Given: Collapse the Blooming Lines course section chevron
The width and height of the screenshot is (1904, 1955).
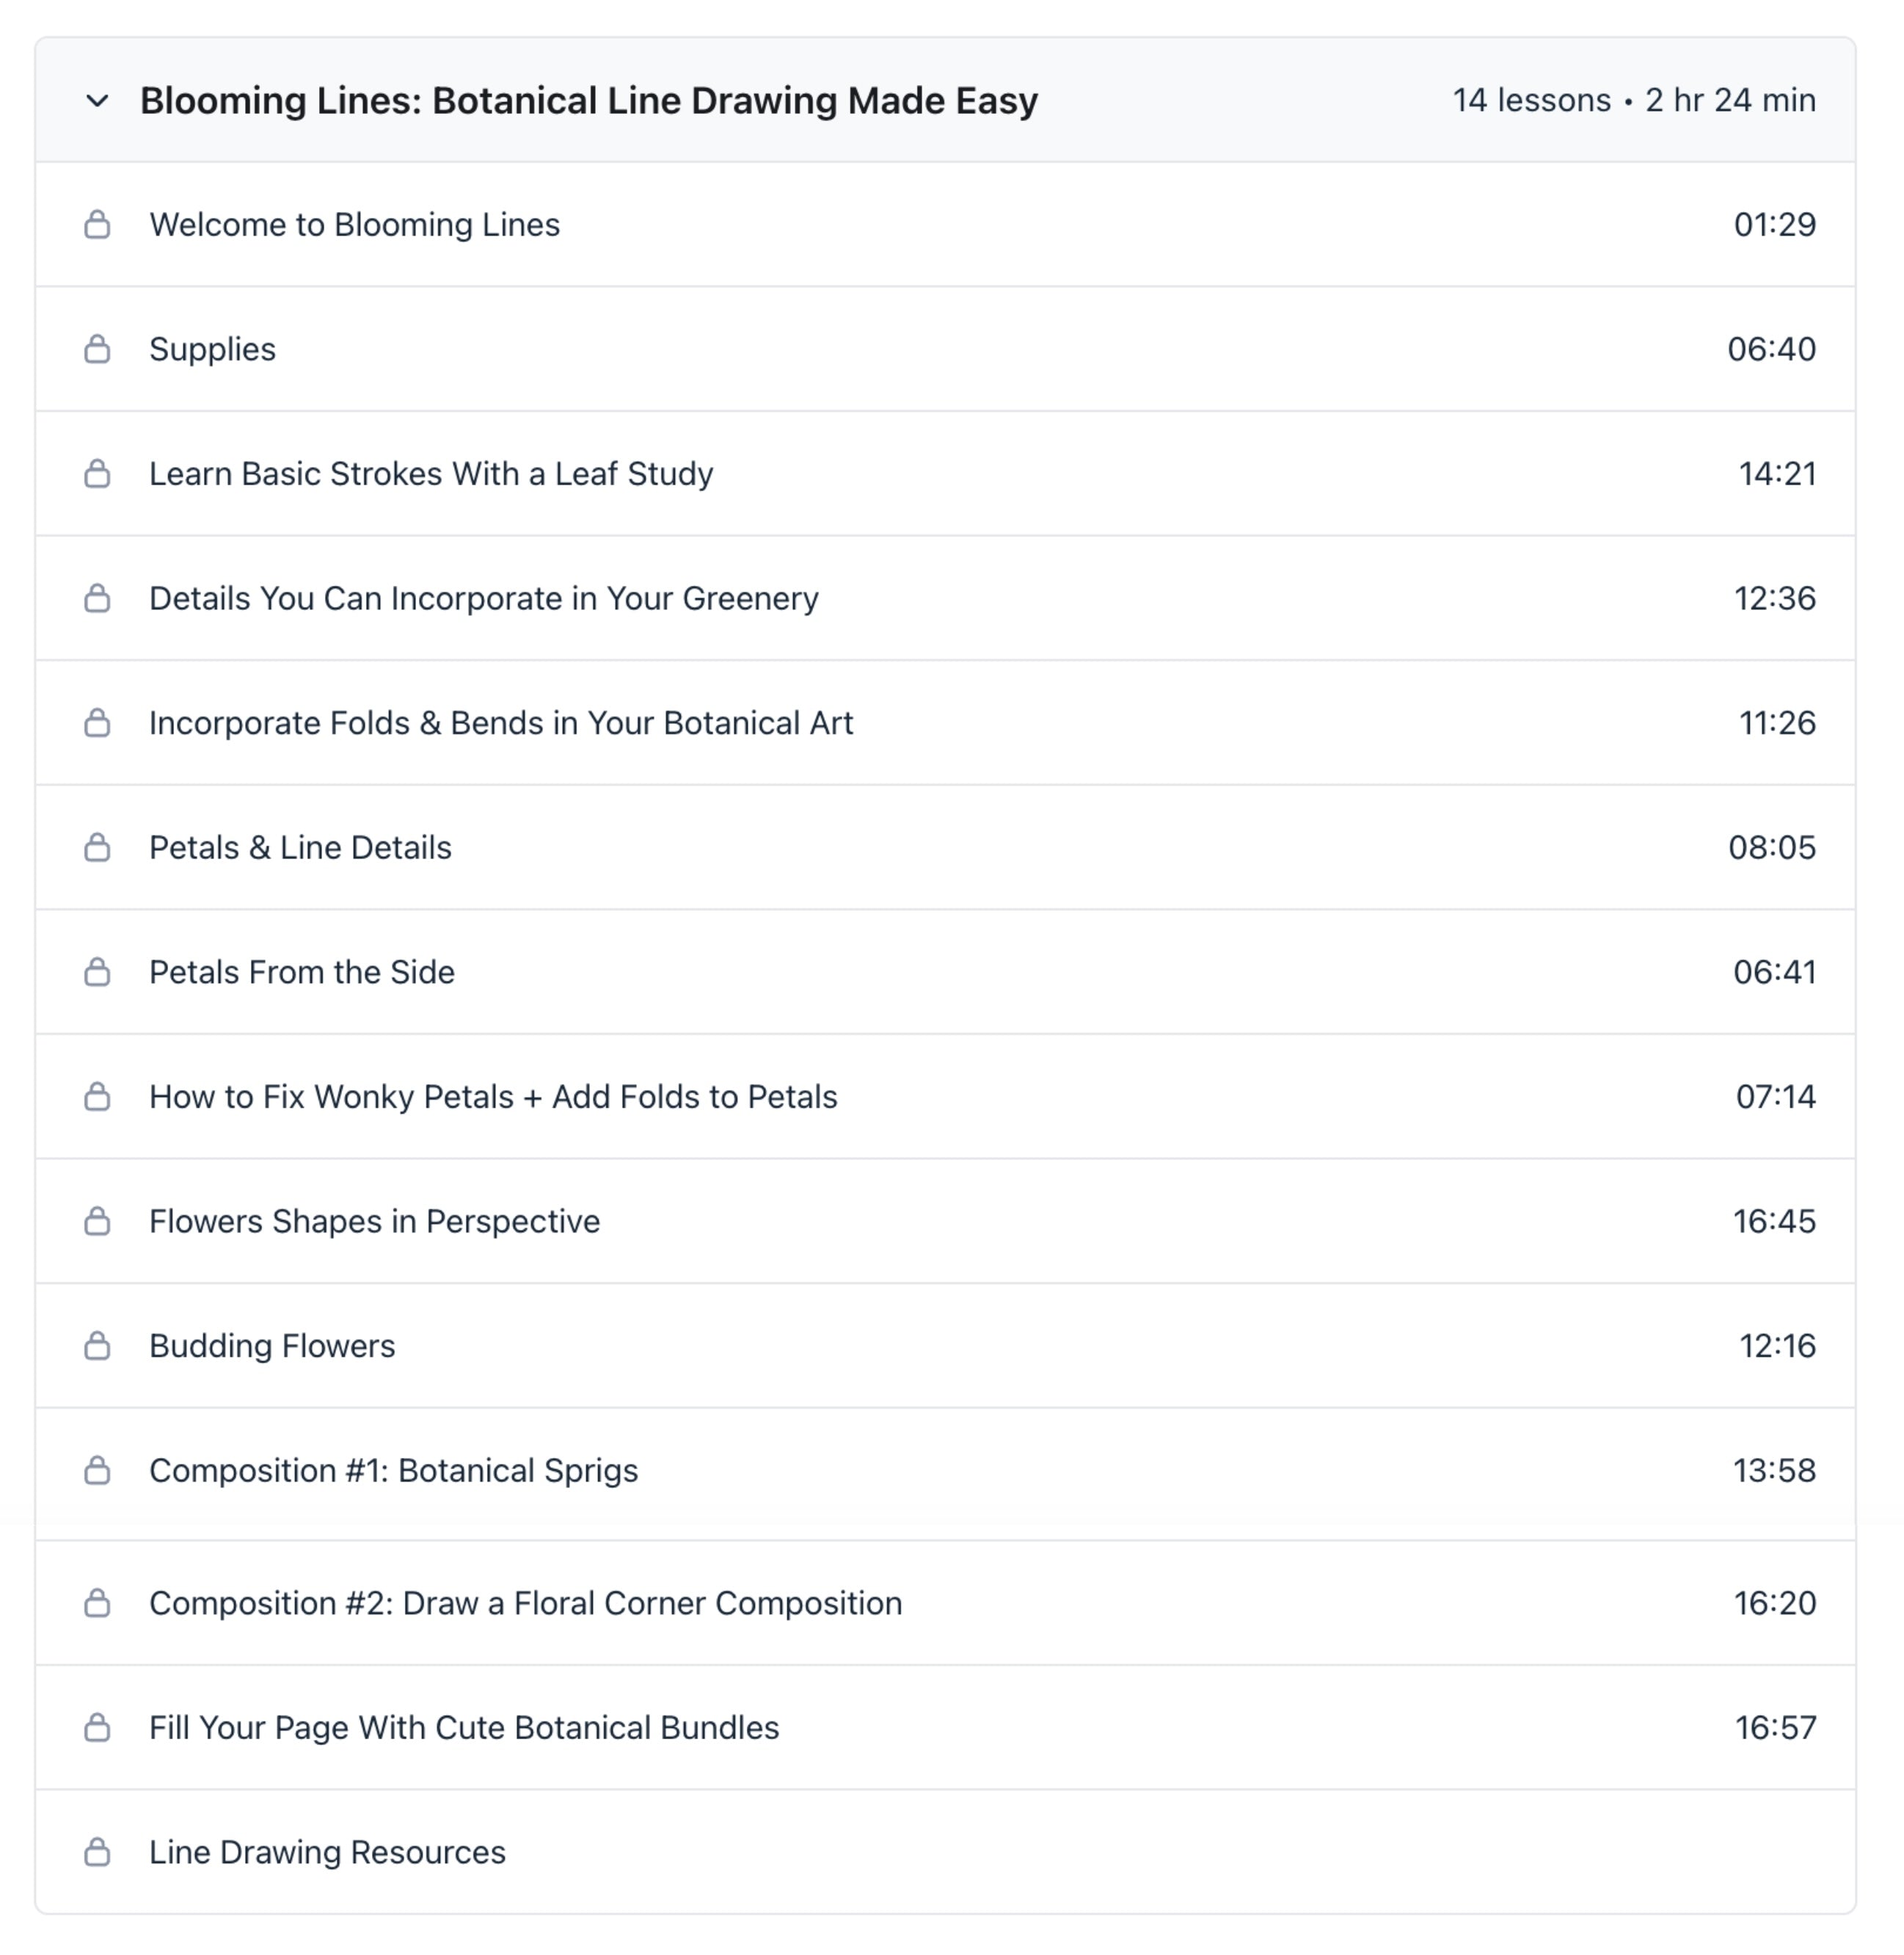Looking at the screenshot, I should click(x=97, y=101).
